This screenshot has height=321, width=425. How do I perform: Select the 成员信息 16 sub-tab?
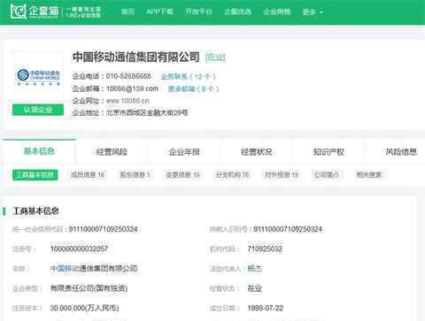pos(88,175)
